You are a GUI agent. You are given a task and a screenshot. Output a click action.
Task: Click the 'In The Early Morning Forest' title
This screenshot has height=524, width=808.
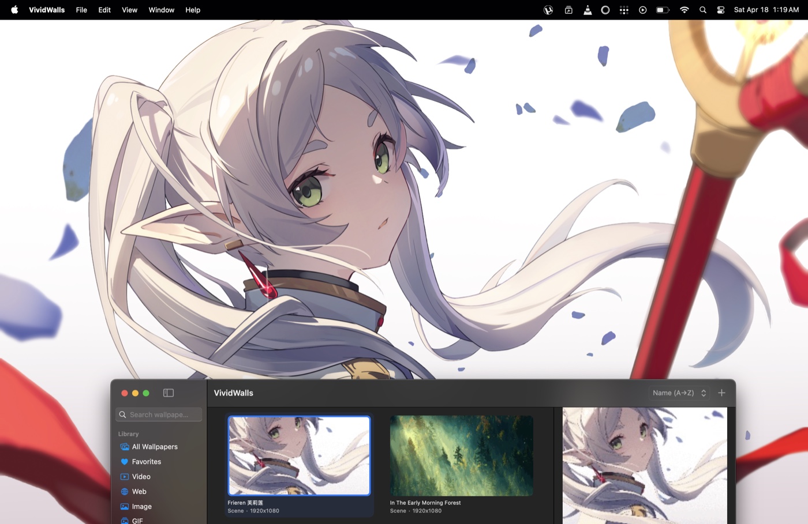[x=425, y=503]
